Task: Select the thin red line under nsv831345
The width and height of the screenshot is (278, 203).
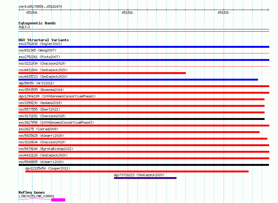Action: click(x=144, y=53)
